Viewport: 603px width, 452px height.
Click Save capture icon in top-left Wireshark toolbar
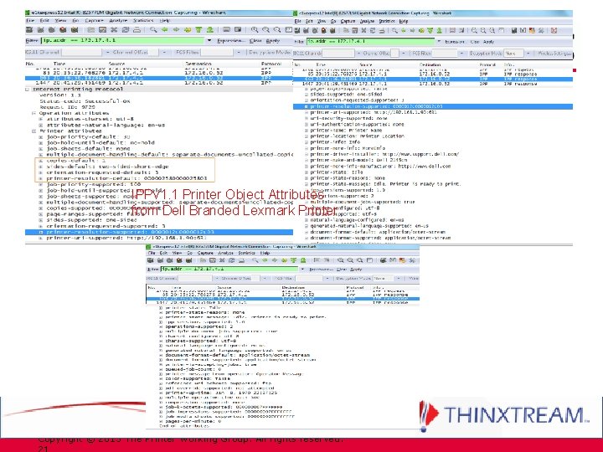pos(102,29)
